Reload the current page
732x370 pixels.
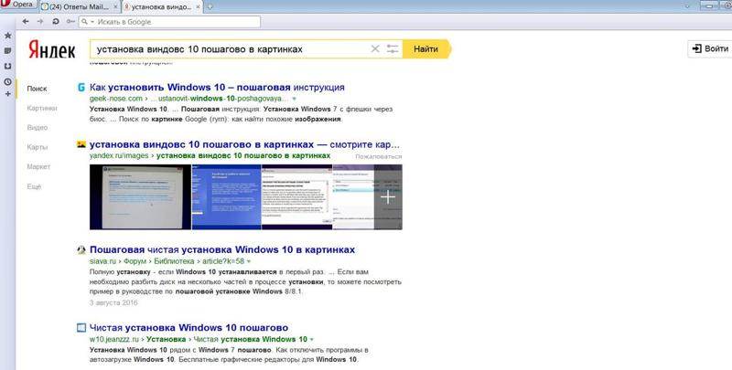(x=56, y=21)
